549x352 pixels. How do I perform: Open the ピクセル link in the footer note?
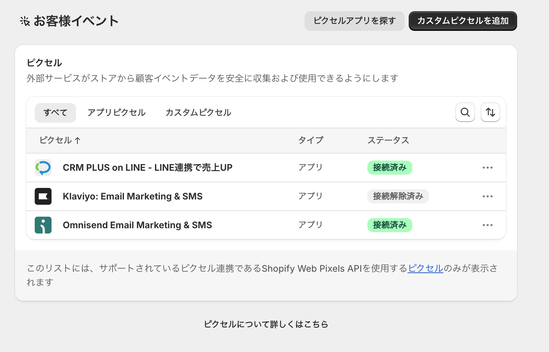point(425,268)
